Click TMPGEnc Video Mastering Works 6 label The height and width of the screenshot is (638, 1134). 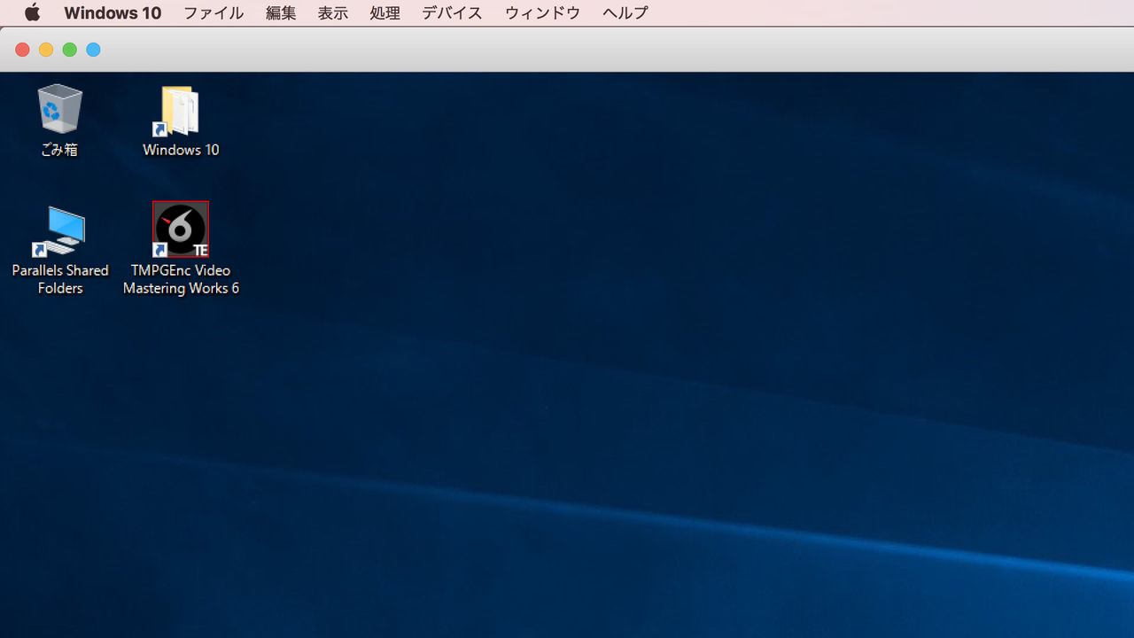181,279
